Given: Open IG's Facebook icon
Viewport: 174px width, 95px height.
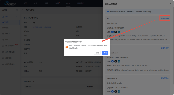Looking at the screenshot, I should coord(112,32).
